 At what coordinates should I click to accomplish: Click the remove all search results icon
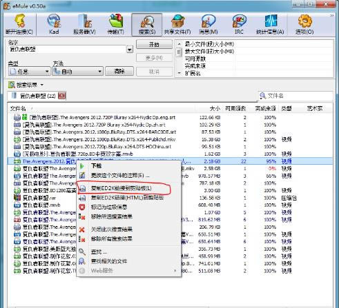point(82,239)
